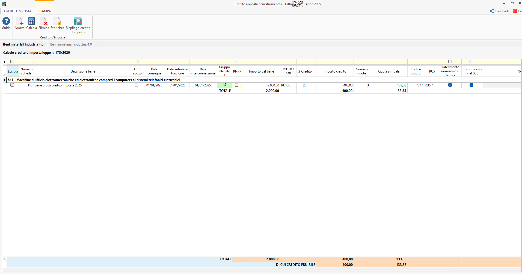Click the Condividi share icon

[492, 11]
